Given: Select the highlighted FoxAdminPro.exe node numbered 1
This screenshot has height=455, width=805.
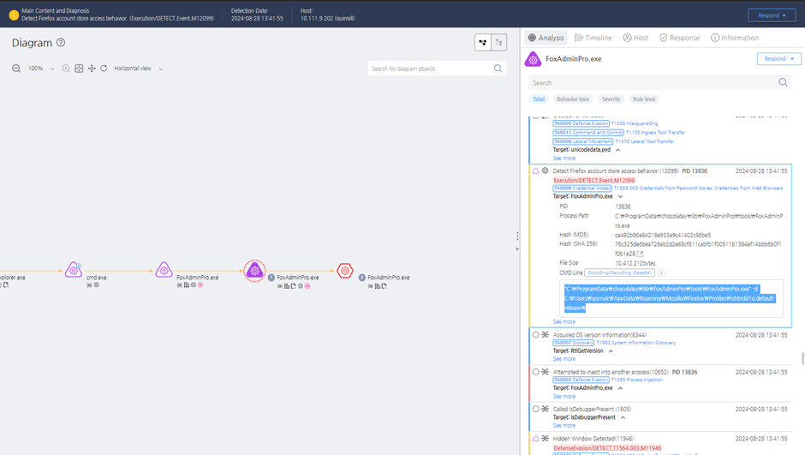Looking at the screenshot, I should coord(254,270).
